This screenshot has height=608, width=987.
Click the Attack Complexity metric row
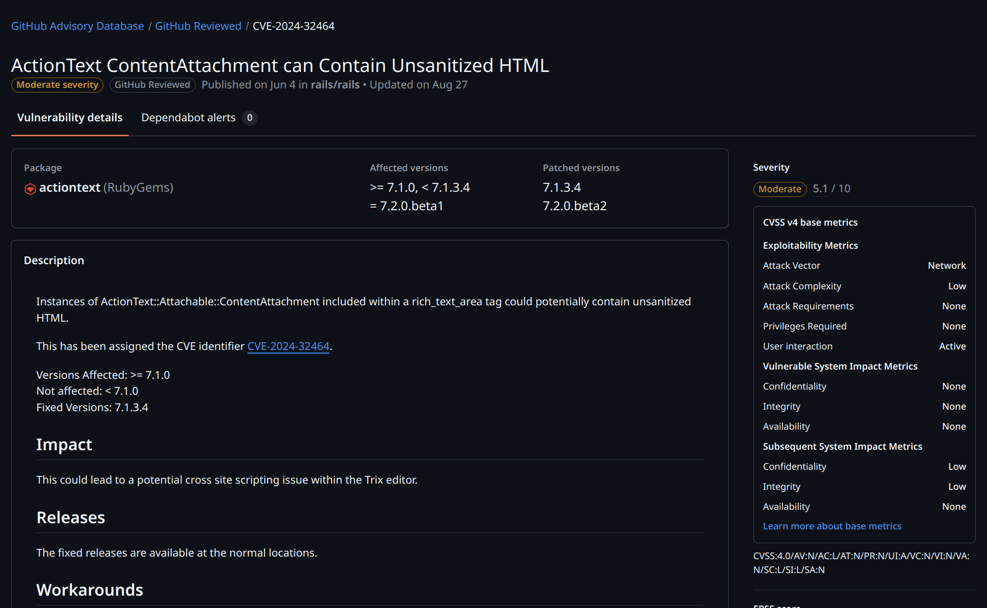tap(864, 286)
